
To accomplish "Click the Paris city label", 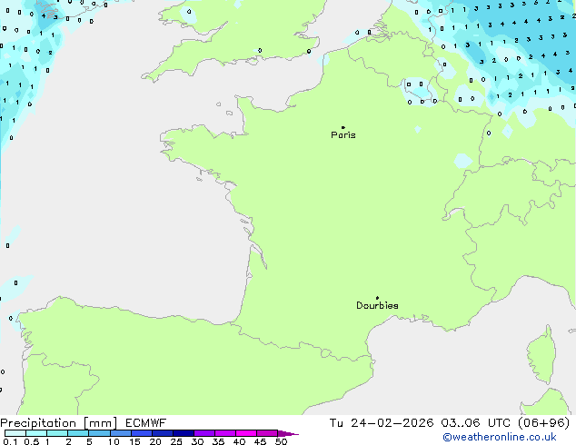I will (343, 135).
